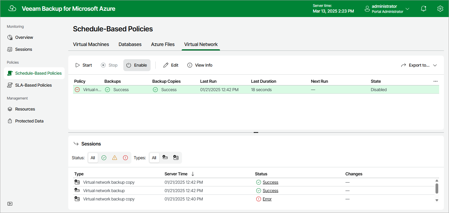Filter sessions by backup copy type icon
This screenshot has width=449, height=213.
[x=176, y=157]
